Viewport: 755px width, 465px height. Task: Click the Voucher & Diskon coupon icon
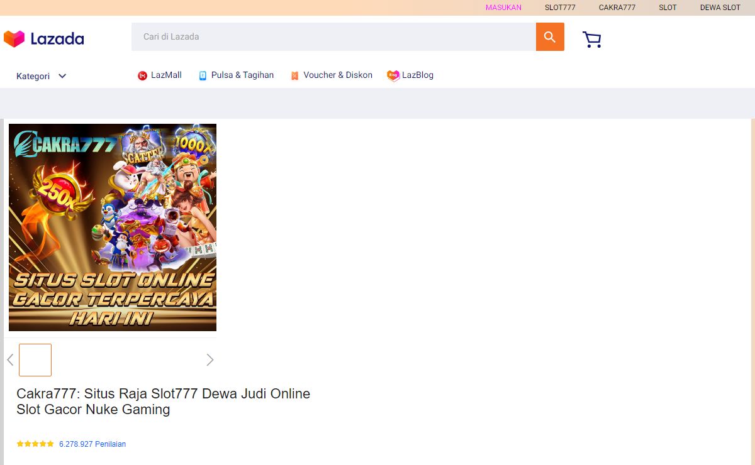click(x=294, y=75)
